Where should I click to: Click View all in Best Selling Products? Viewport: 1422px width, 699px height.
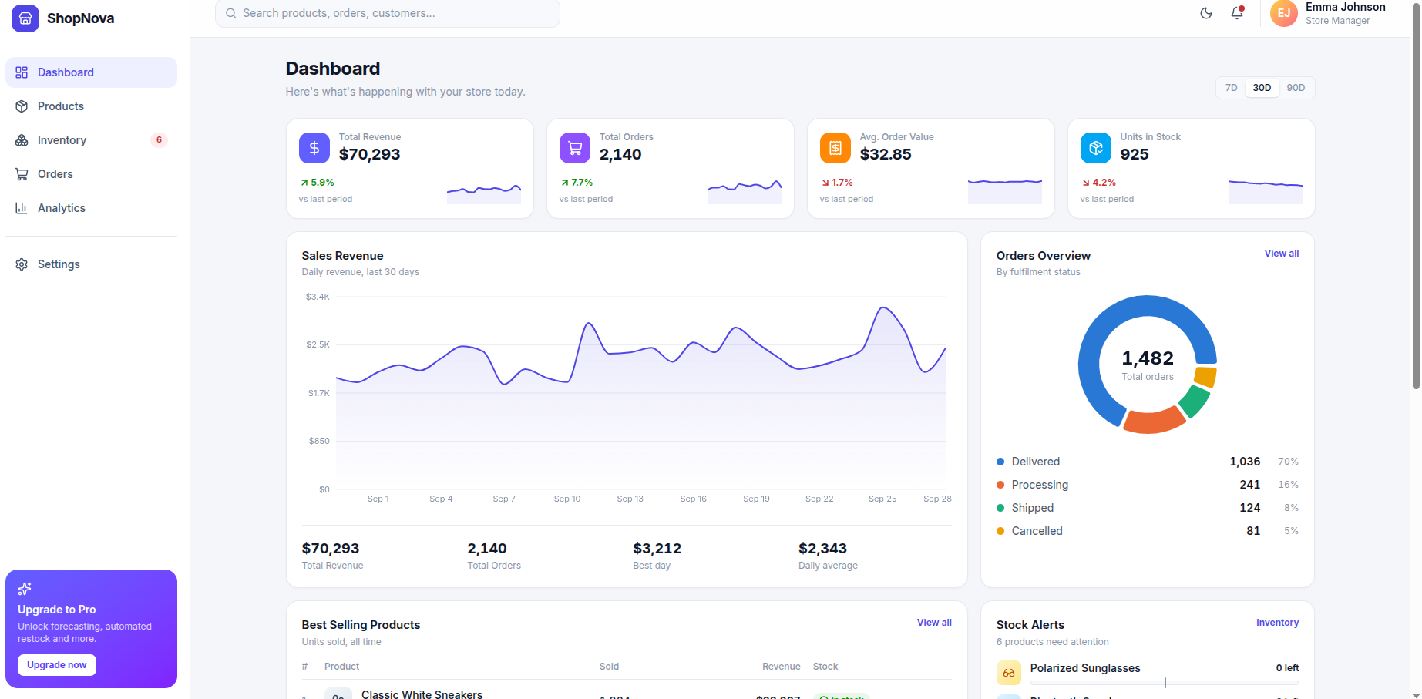pyautogui.click(x=934, y=623)
